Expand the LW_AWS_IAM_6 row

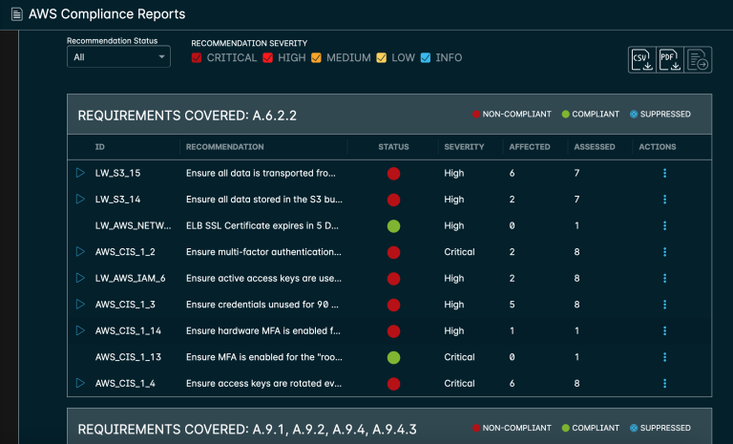pos(80,278)
